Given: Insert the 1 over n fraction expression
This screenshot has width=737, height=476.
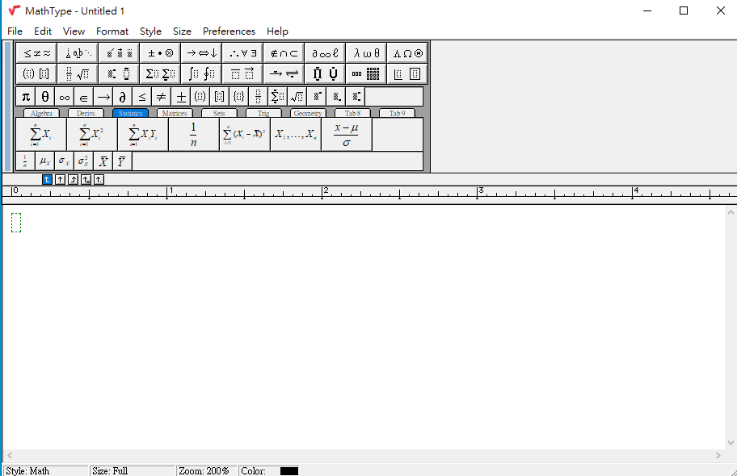Looking at the screenshot, I should (193, 134).
